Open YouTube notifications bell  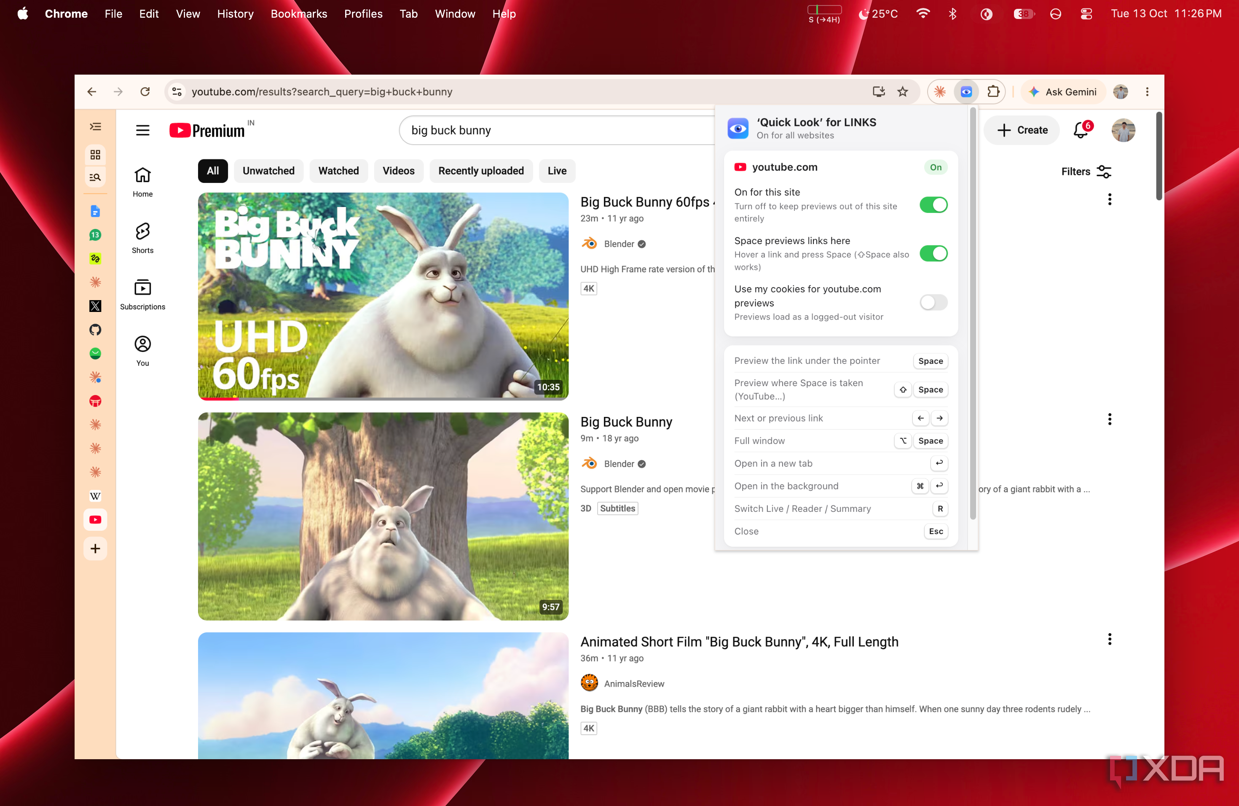(1081, 130)
